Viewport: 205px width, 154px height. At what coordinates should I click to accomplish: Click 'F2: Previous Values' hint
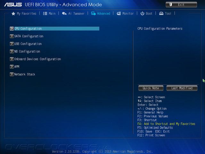click(153, 116)
